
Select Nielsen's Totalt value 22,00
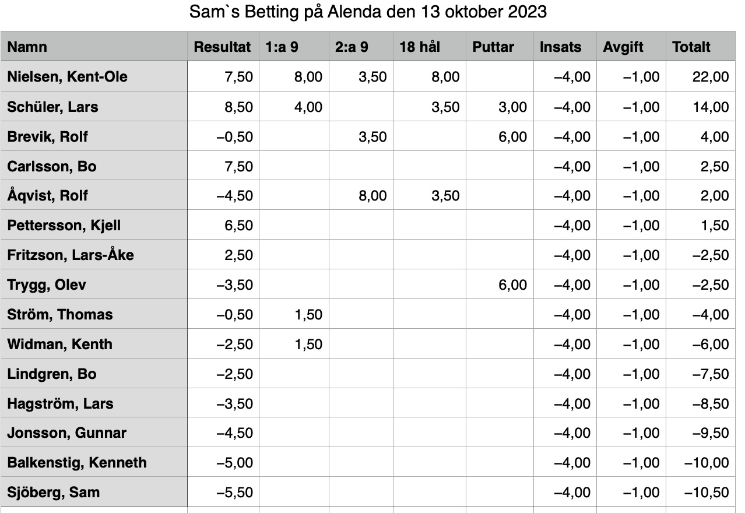701,77
